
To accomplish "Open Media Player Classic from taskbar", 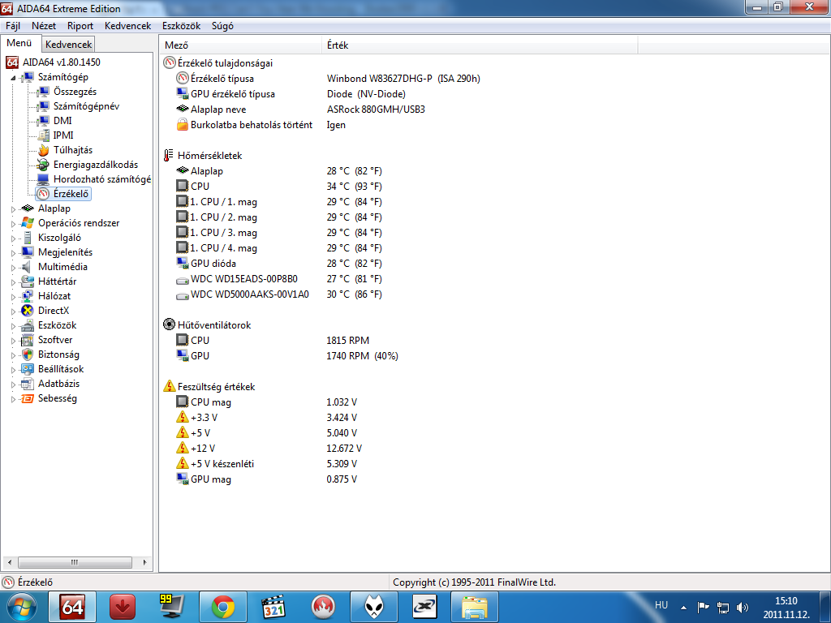I will click(273, 607).
